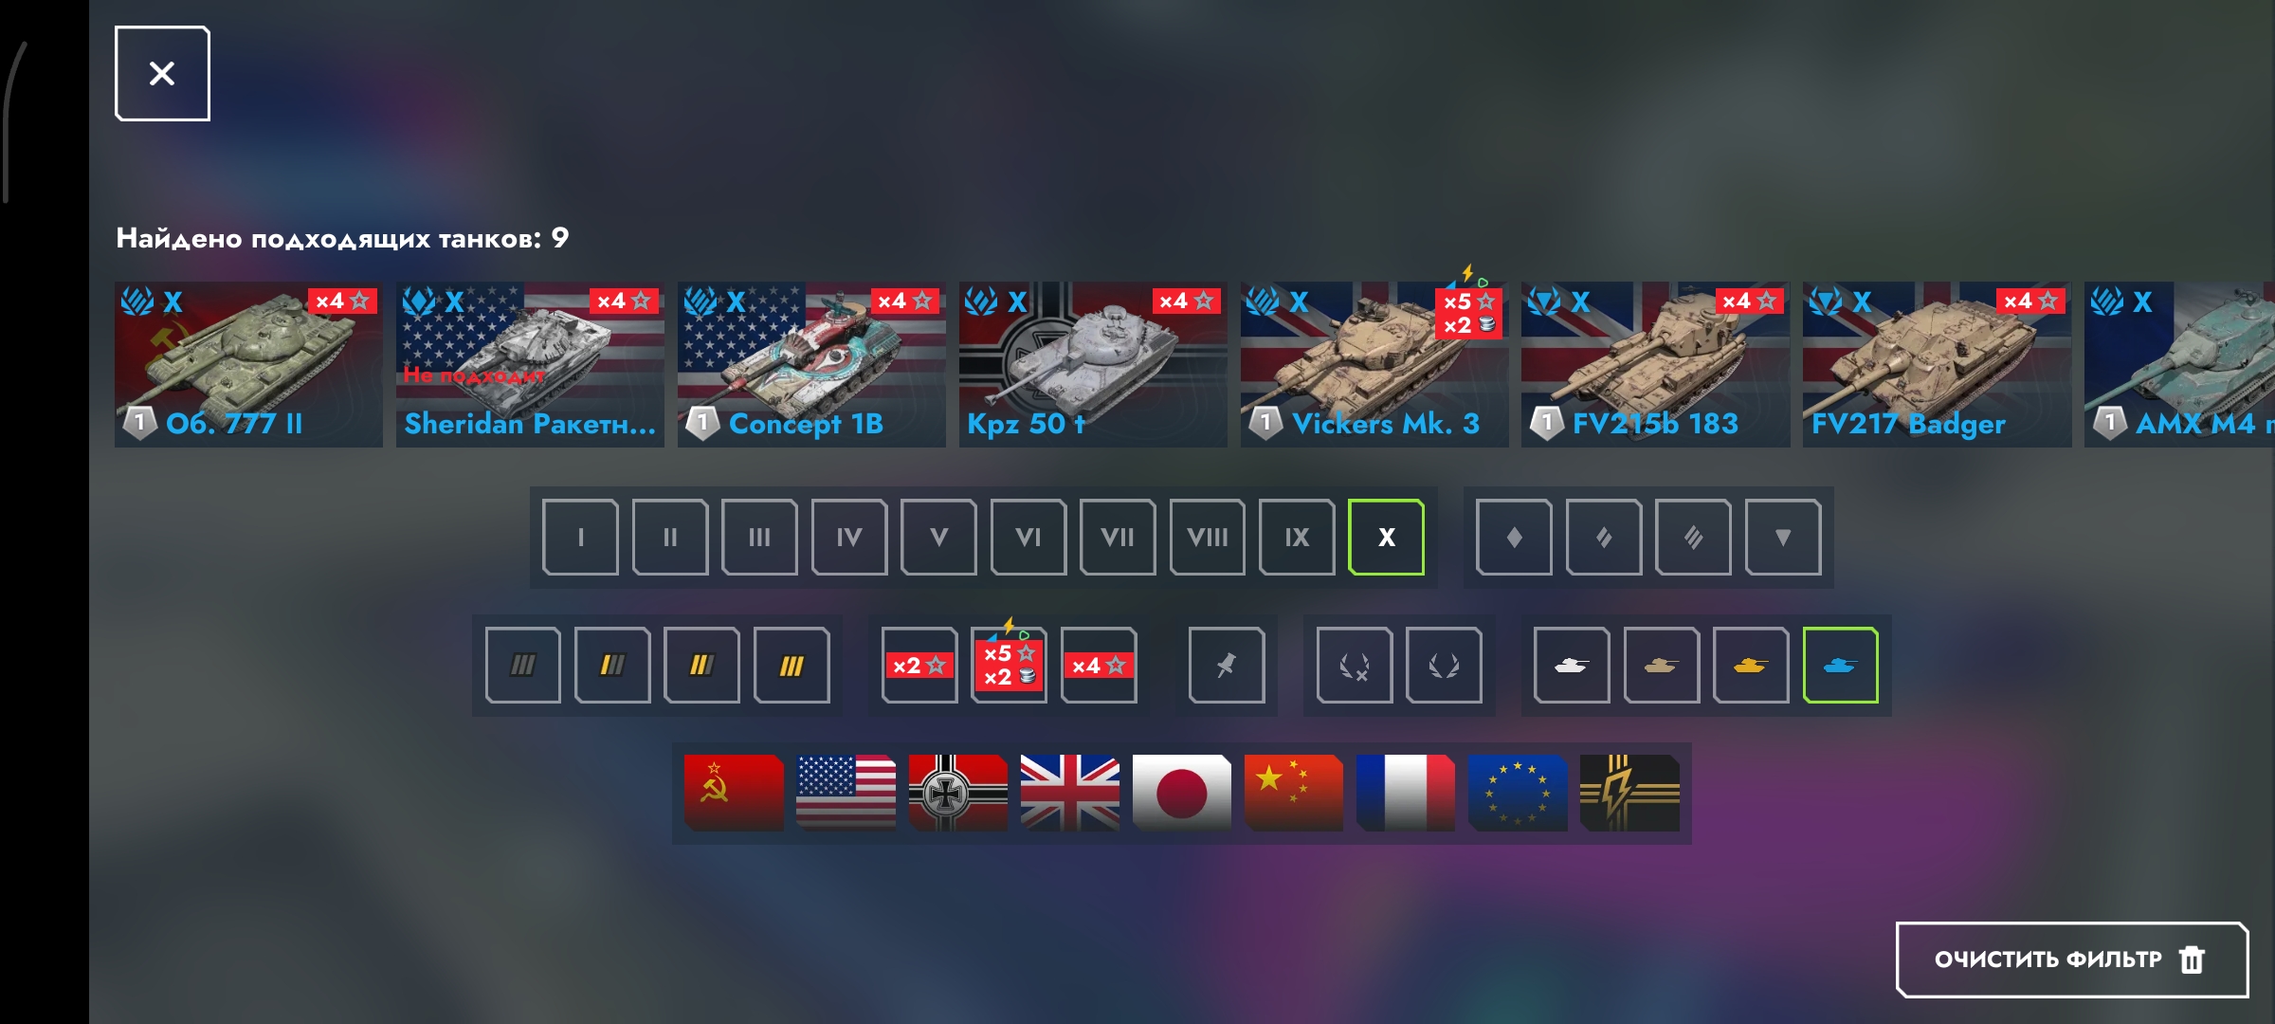Select the x2 star bonus filter
The height and width of the screenshot is (1024, 2275).
919,665
